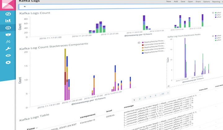Viewport: 223px width, 130px height.
Task: Click the DEBUG level cell
Action: click(x=110, y=116)
